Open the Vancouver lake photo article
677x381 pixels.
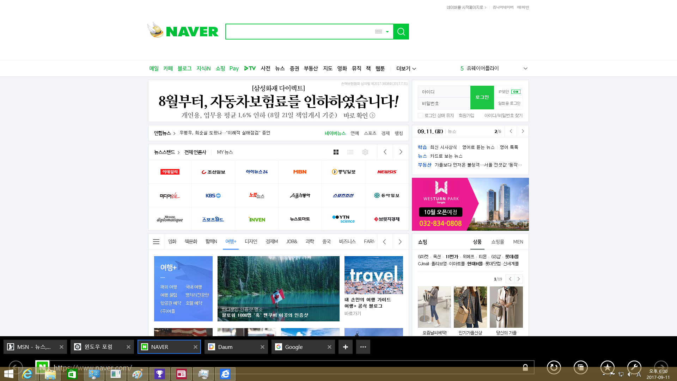tap(279, 289)
